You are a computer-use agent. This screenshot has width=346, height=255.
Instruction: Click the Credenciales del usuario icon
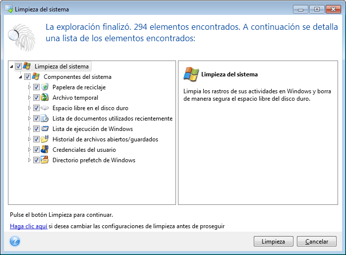pyautogui.click(x=45, y=150)
